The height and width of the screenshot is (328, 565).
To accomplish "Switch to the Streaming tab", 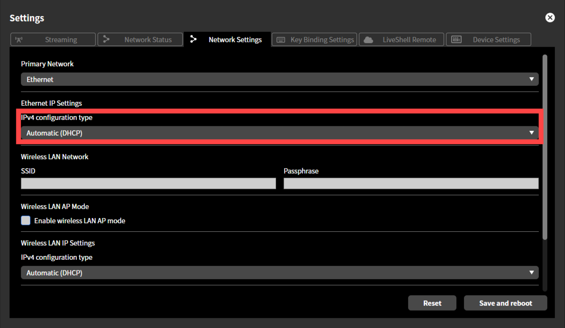I will point(53,39).
